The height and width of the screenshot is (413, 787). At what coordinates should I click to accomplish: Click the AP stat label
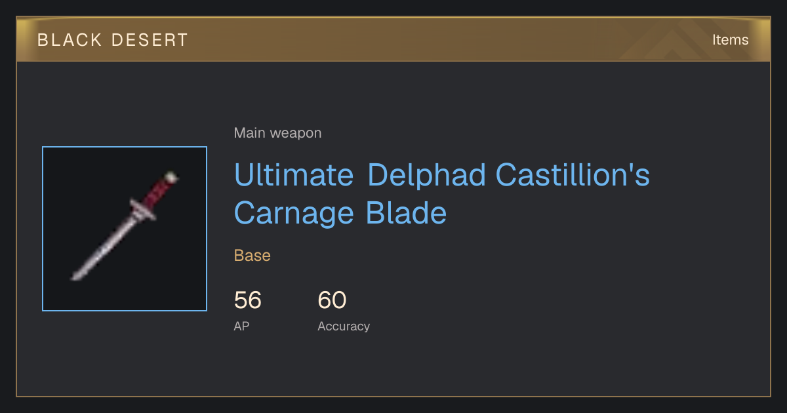pos(241,326)
